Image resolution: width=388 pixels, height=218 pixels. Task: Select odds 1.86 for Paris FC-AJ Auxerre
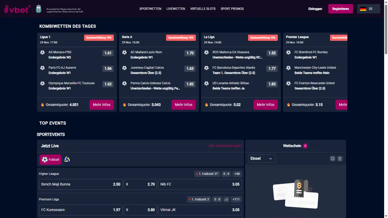click(108, 69)
